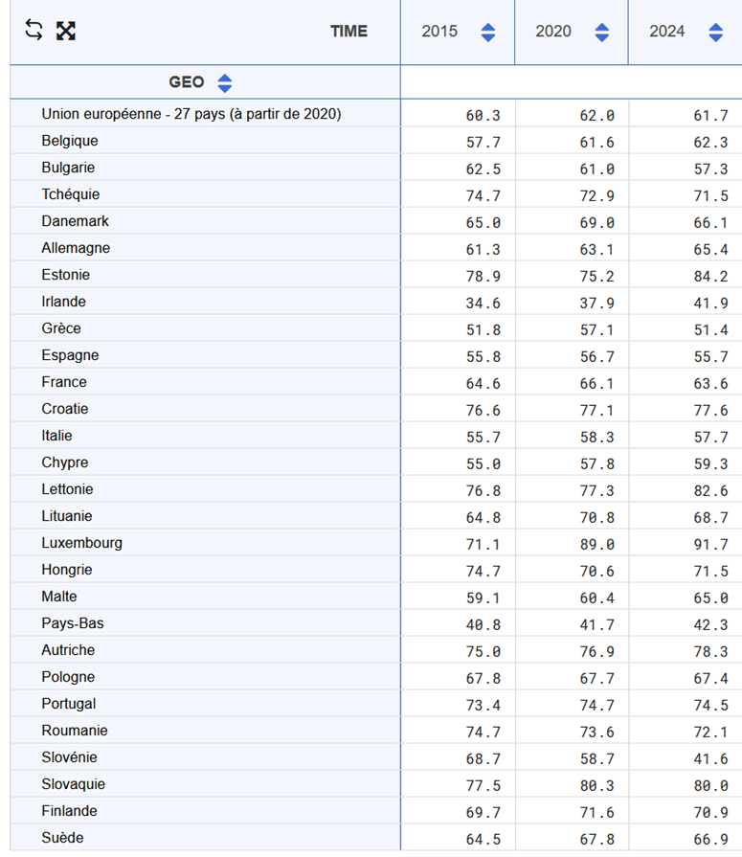This screenshot has height=857, width=742.
Task: Select the Pays-Bas row label
Action: 73,623
